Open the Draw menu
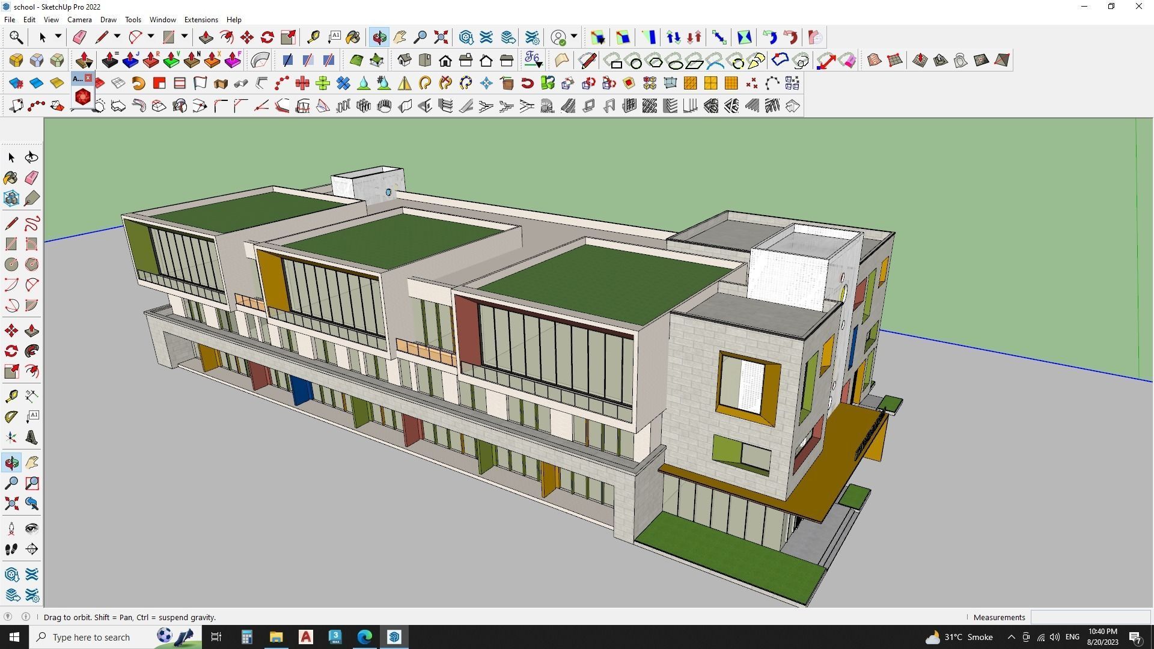1154x649 pixels. click(108, 20)
